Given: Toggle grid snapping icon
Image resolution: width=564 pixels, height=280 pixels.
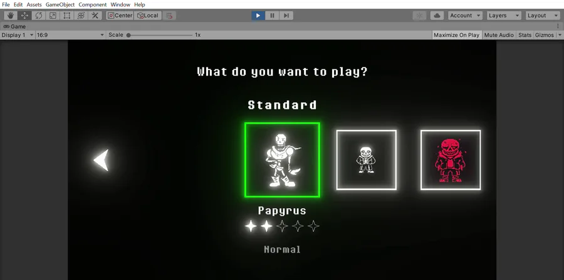Looking at the screenshot, I should coord(169,16).
